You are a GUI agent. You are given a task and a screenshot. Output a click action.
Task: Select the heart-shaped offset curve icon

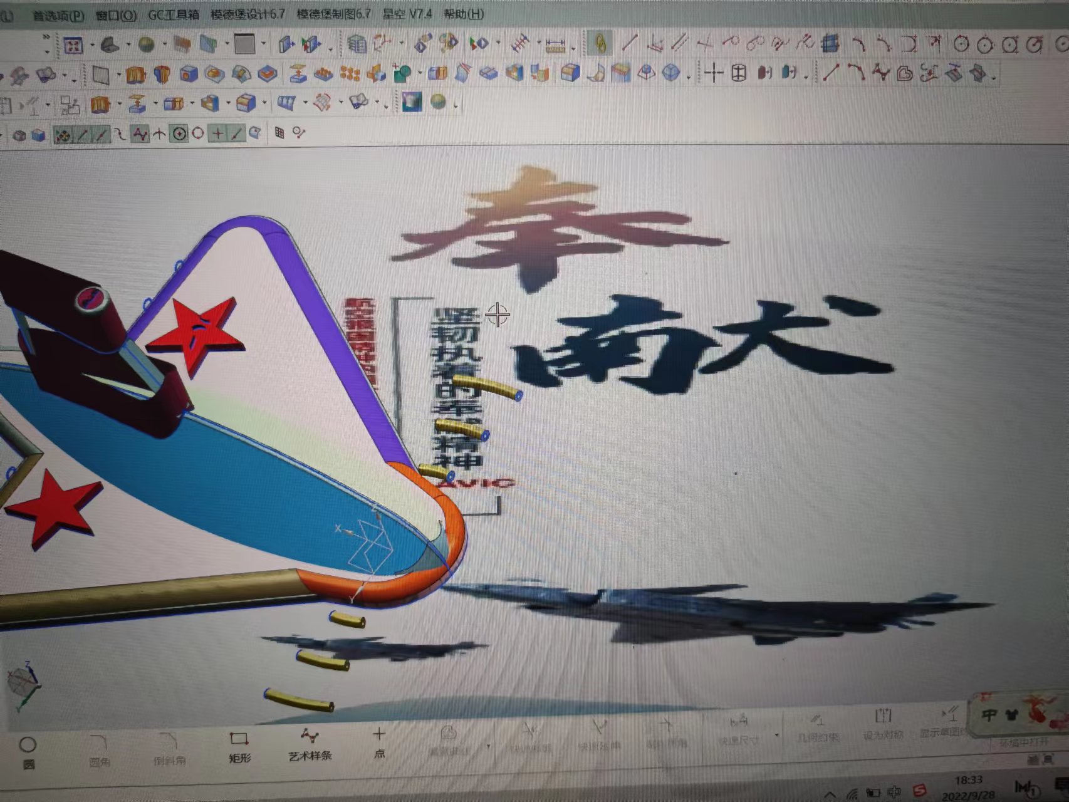[904, 74]
